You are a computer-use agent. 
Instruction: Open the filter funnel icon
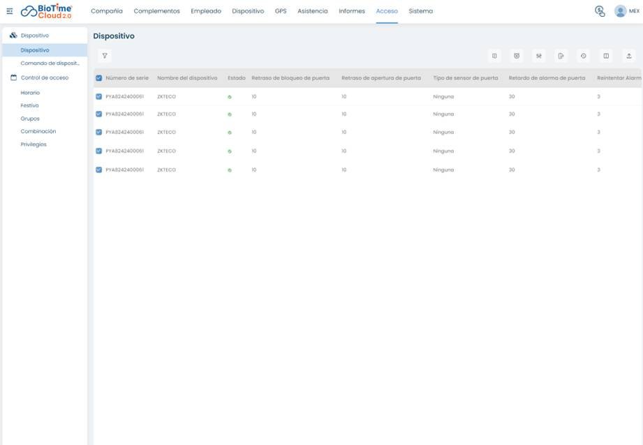pos(105,56)
